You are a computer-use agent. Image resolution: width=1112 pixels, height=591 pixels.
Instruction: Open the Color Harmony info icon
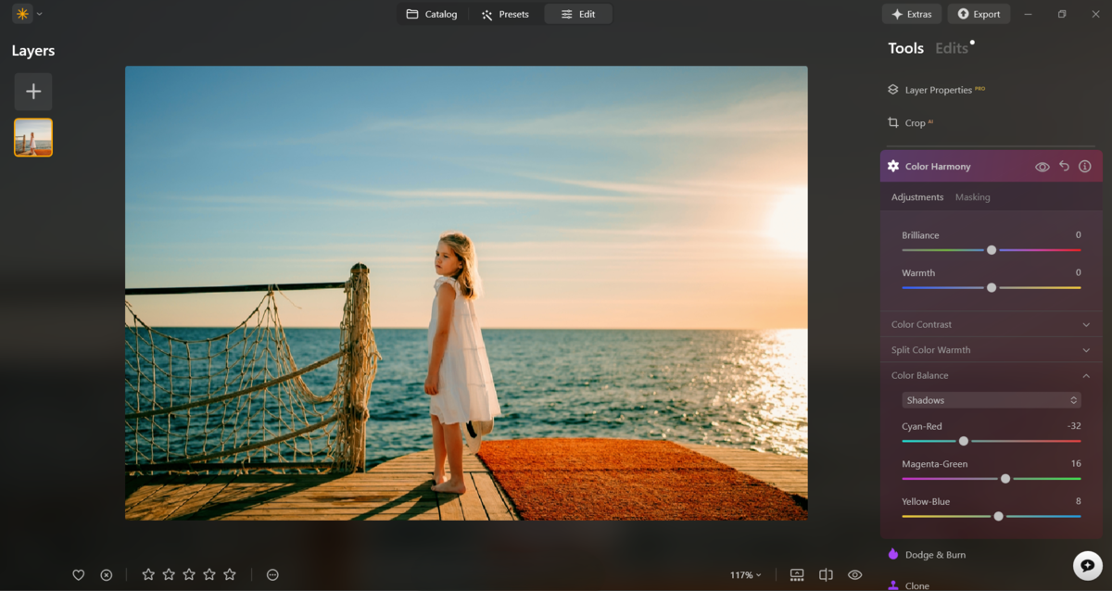[x=1085, y=166]
